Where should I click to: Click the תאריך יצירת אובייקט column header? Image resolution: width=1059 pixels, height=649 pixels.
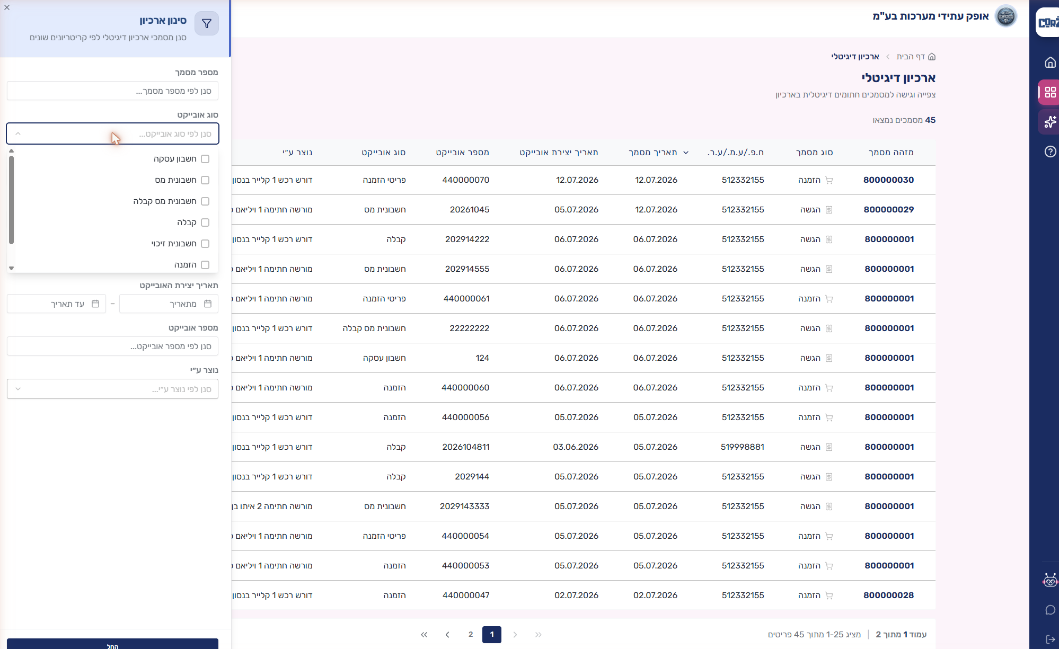click(x=559, y=153)
